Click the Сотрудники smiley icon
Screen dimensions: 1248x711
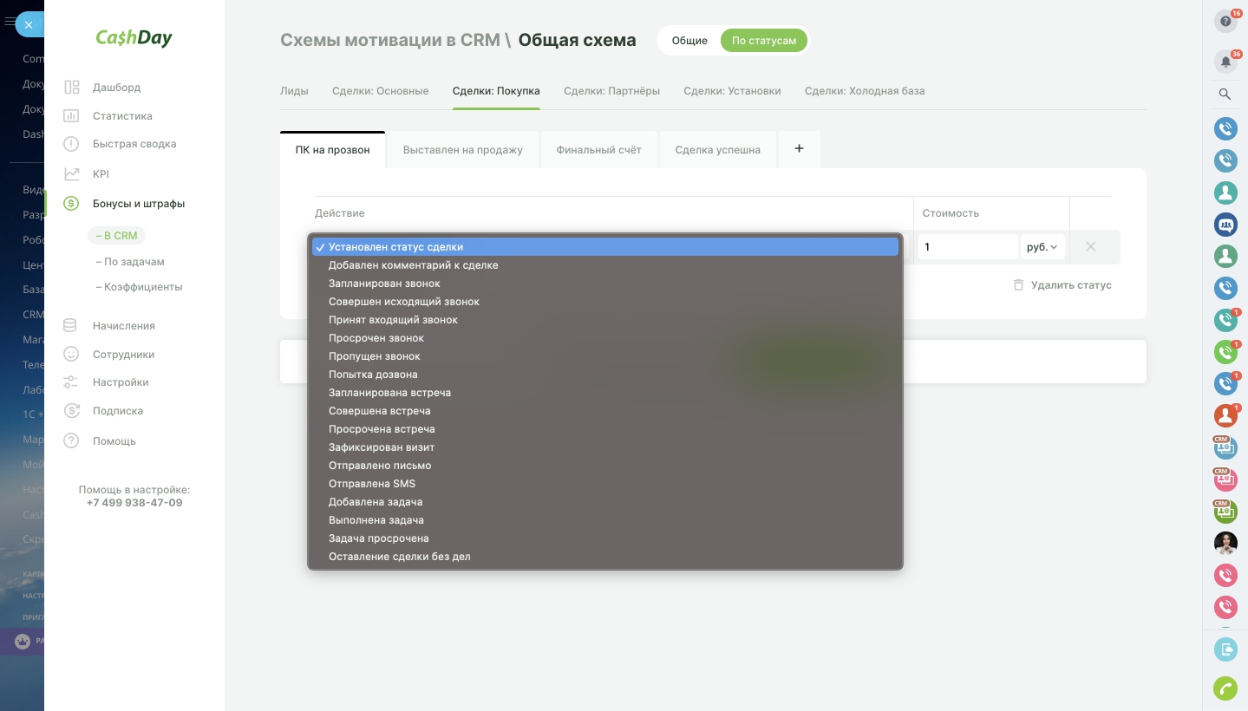(x=72, y=355)
